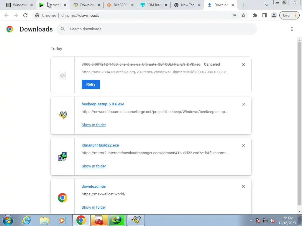Expand the tab search chevron
This screenshot has width=302, height=226.
(x=267, y=5)
